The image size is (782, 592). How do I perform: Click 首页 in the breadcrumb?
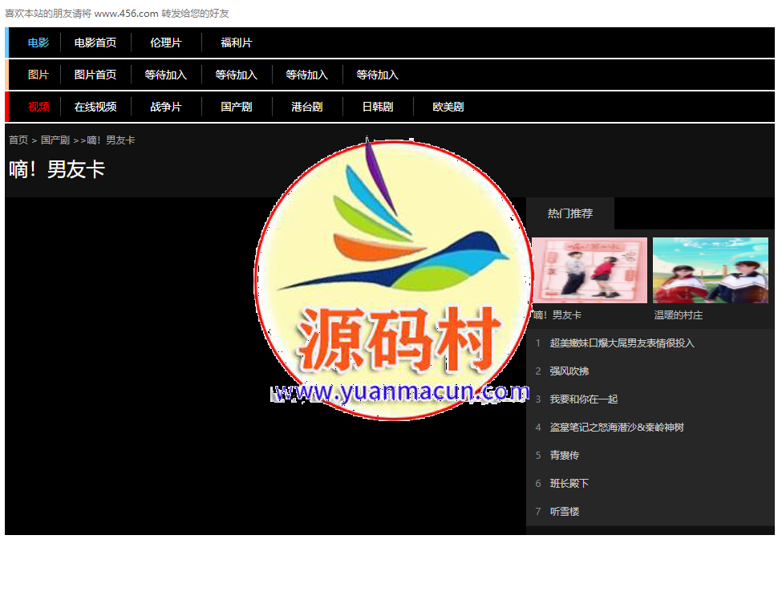coord(18,140)
